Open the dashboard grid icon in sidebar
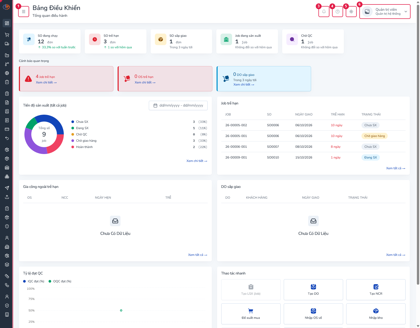The height and width of the screenshot is (328, 420). [7, 23]
